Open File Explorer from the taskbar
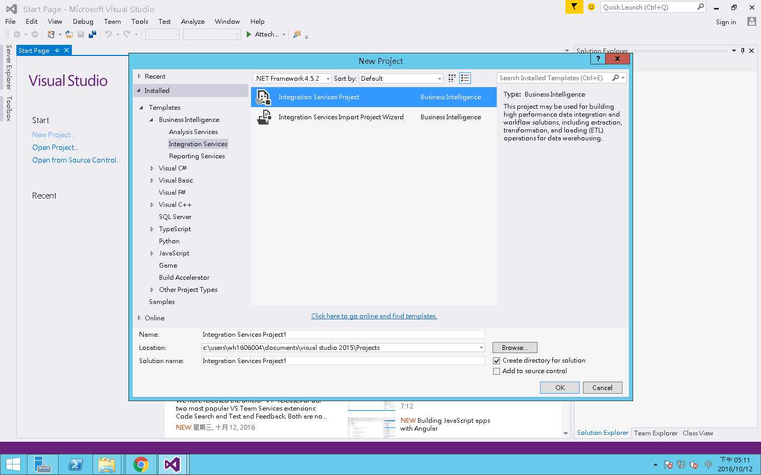 (x=107, y=464)
